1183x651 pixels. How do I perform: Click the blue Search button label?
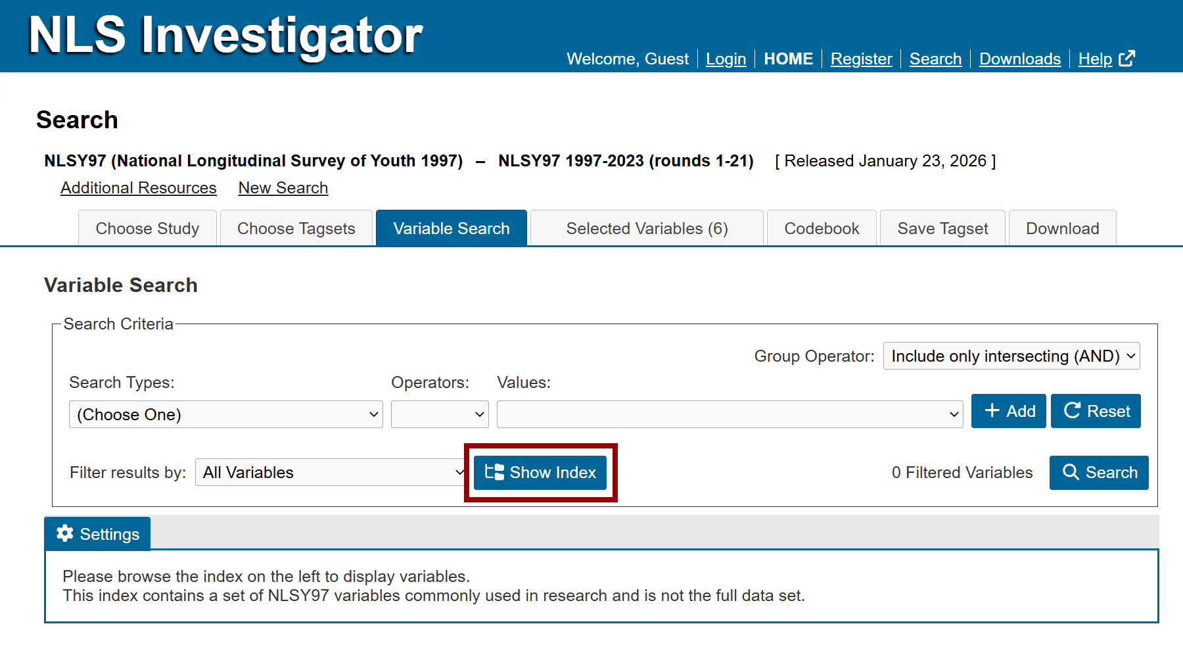coord(1111,472)
